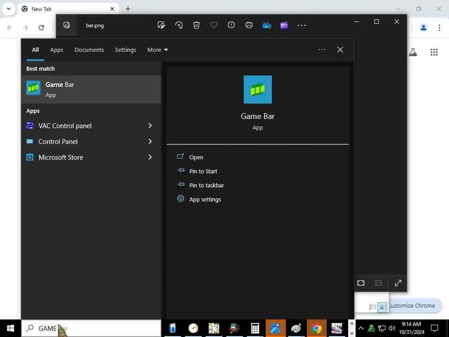Open Control Panel app result

(x=58, y=141)
